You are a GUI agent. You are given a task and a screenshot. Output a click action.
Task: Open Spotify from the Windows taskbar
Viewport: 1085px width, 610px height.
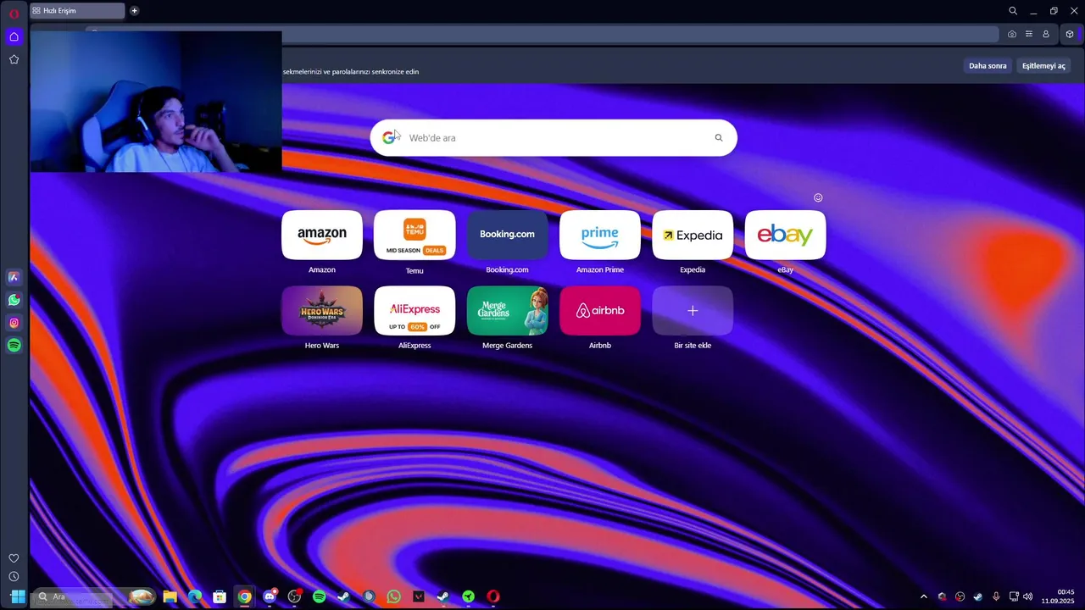319,596
